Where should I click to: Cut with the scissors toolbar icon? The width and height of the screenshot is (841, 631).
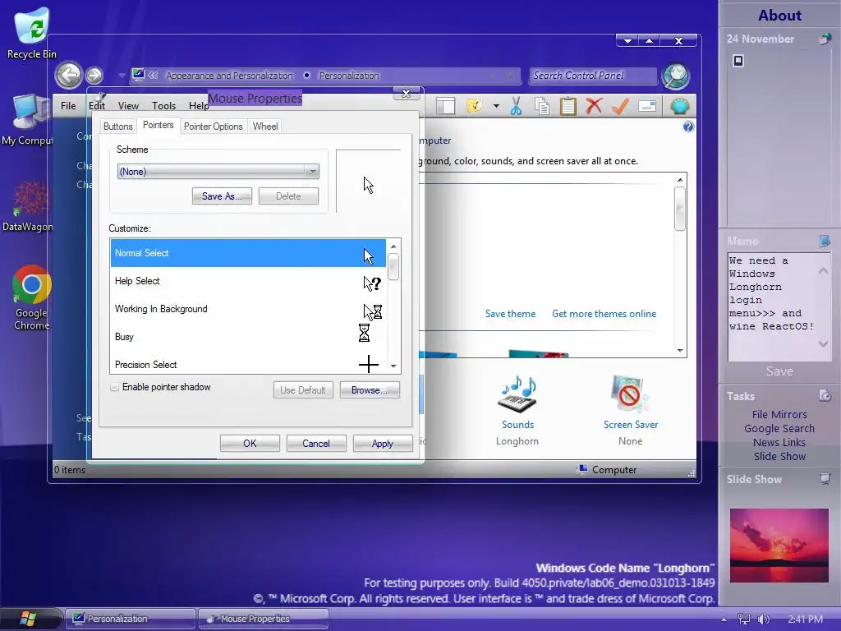click(516, 106)
